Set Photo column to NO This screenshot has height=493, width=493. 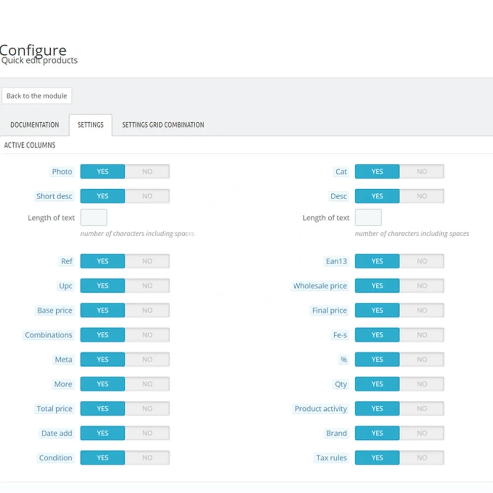[x=147, y=172]
